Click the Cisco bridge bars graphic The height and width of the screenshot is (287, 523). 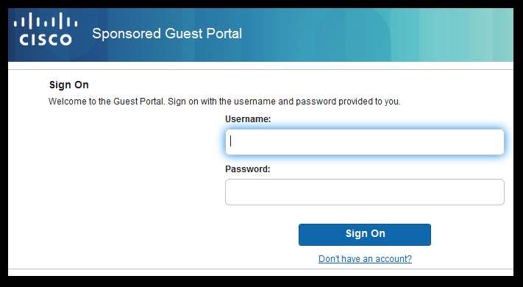[x=46, y=21]
